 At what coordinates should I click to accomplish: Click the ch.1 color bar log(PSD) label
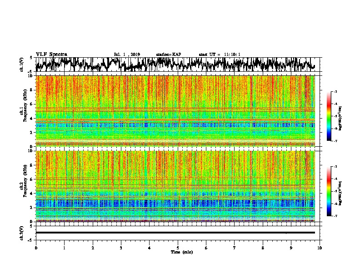[340, 118]
